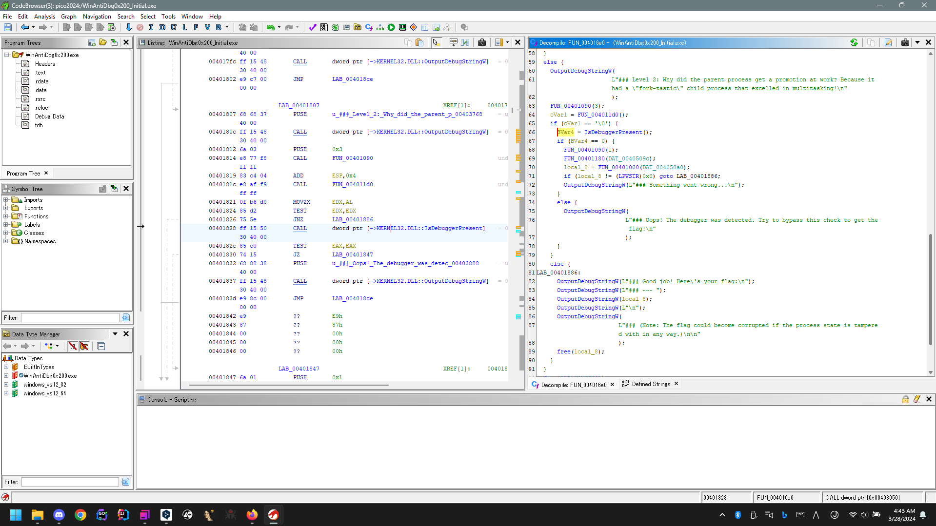Navigate to next Undefined with the U icon
This screenshot has width=936, height=526.
174,27
